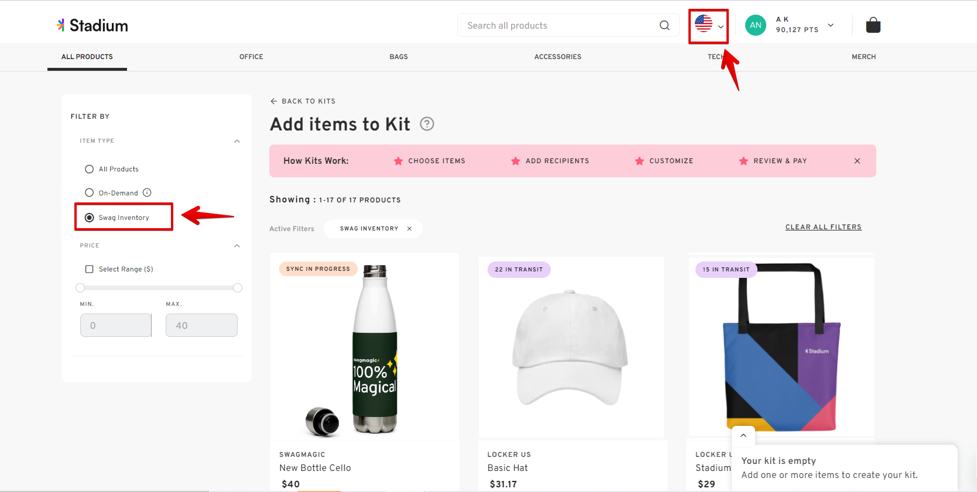Collapse the Item Type filter section
The image size is (977, 492).
[237, 140]
